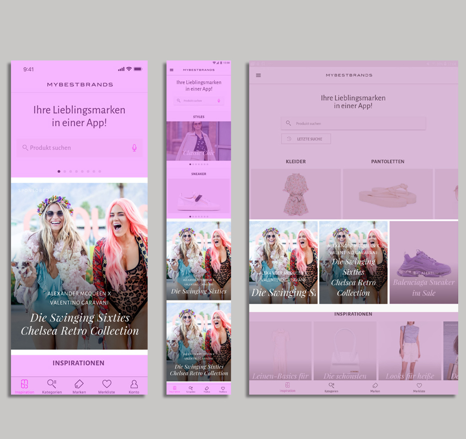This screenshot has width=466, height=439.
Task: Open the Pantoletten sandal thumbnail on the tablet
Action: (387, 194)
